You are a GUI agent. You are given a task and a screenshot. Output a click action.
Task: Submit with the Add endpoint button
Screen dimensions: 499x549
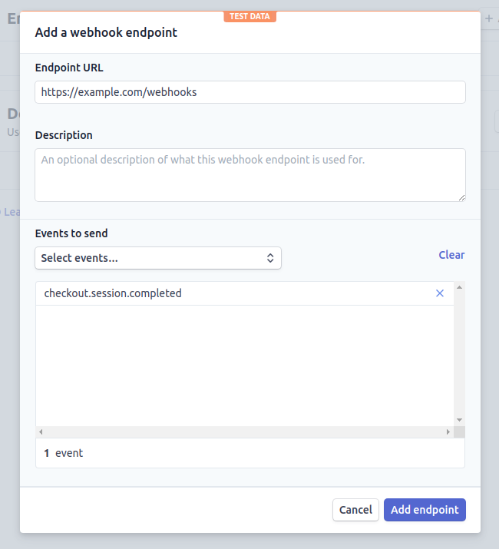pos(425,510)
